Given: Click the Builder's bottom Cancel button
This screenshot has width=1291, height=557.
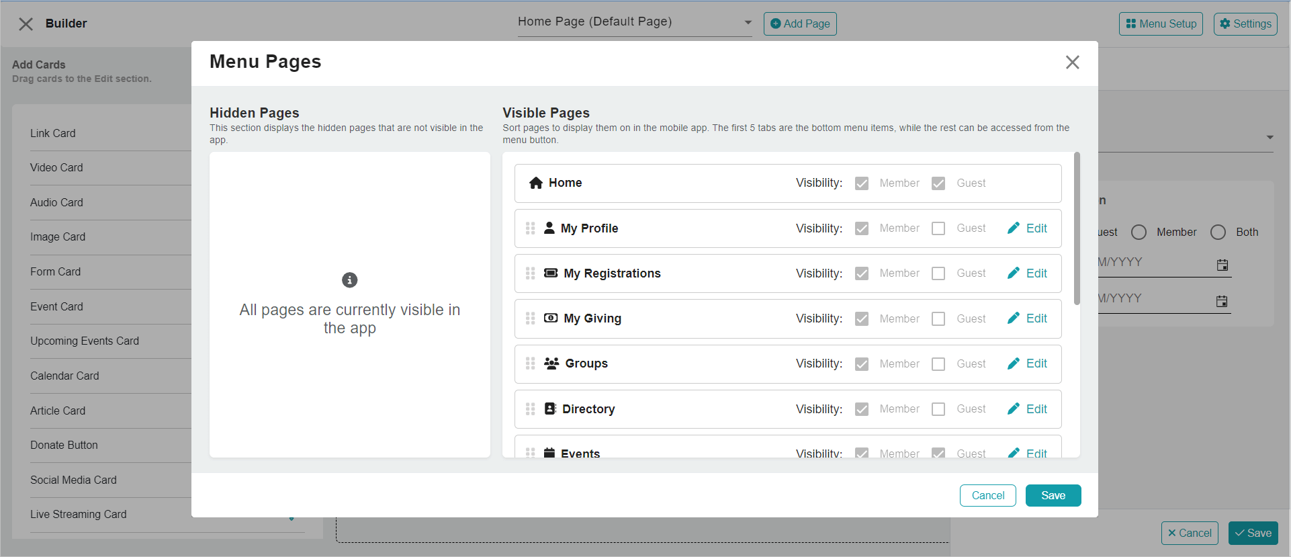Looking at the screenshot, I should (x=1190, y=533).
